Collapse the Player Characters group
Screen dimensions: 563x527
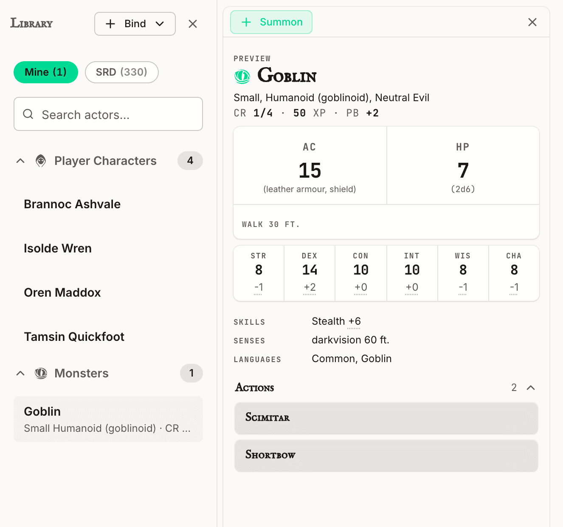20,161
